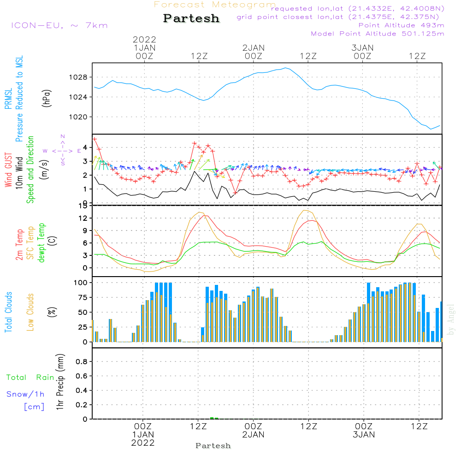Click the 'Partesh' footer caption
The image size is (461, 461).
(x=213, y=446)
